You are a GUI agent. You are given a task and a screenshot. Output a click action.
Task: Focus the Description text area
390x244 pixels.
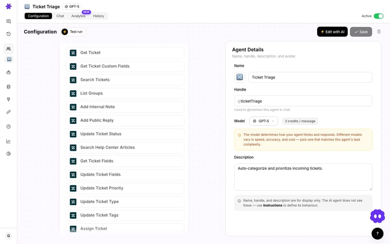click(x=303, y=177)
